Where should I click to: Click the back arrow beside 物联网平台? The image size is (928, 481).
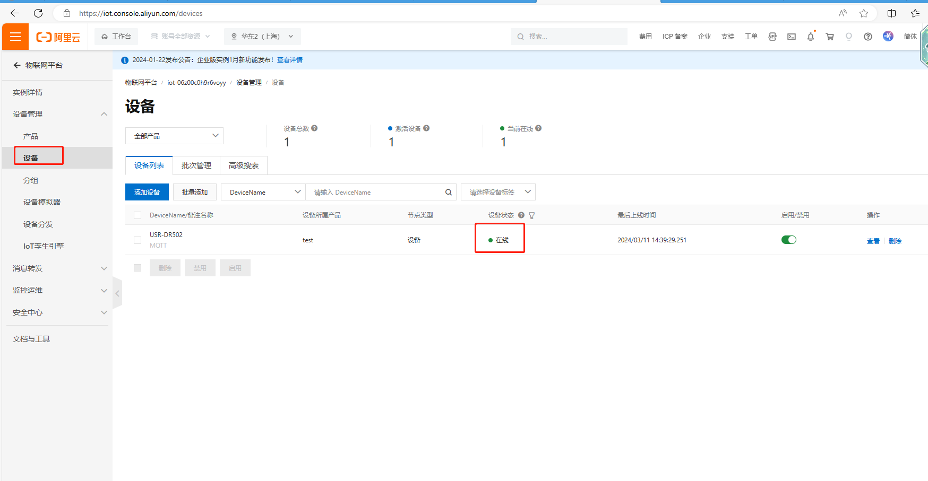(17, 65)
